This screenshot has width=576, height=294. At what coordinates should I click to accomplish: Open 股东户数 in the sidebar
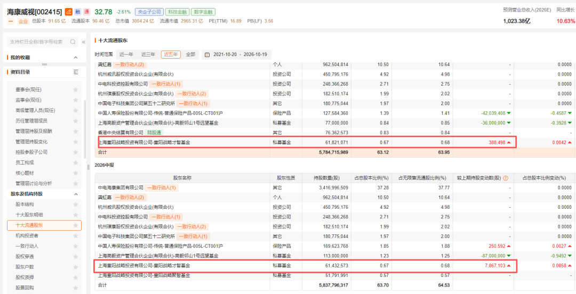click(x=25, y=267)
